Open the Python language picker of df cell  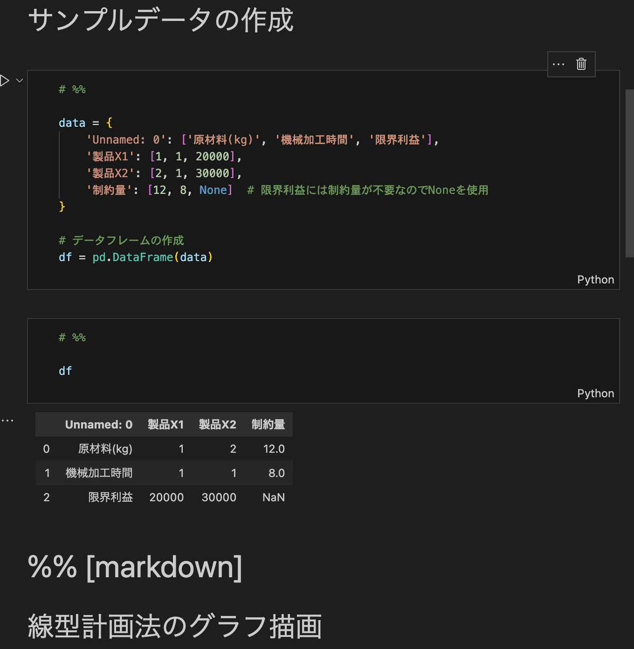coord(595,393)
